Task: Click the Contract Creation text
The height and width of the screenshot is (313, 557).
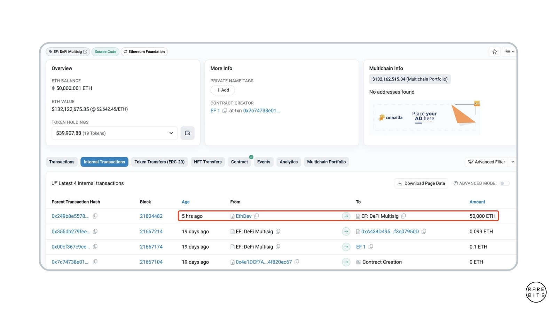Action: point(382,262)
